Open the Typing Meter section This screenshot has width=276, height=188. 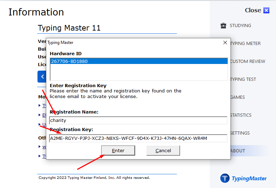(x=246, y=44)
